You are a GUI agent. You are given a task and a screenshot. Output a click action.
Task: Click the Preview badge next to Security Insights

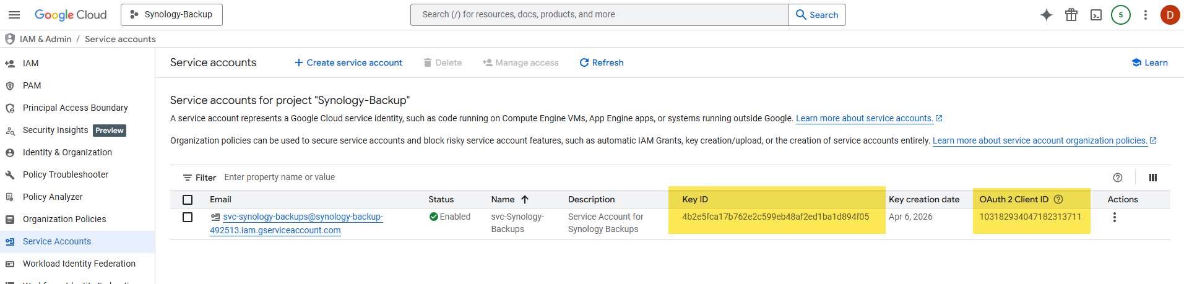110,131
